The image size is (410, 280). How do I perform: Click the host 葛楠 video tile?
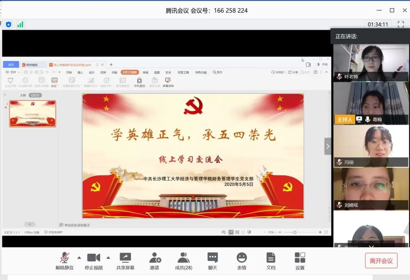pos(371,103)
